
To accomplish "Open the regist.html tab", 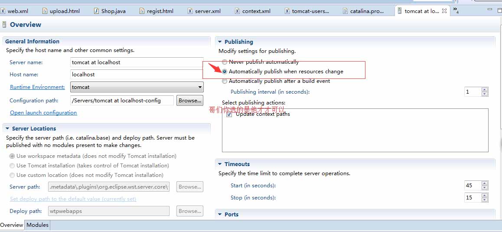I will pos(156,11).
